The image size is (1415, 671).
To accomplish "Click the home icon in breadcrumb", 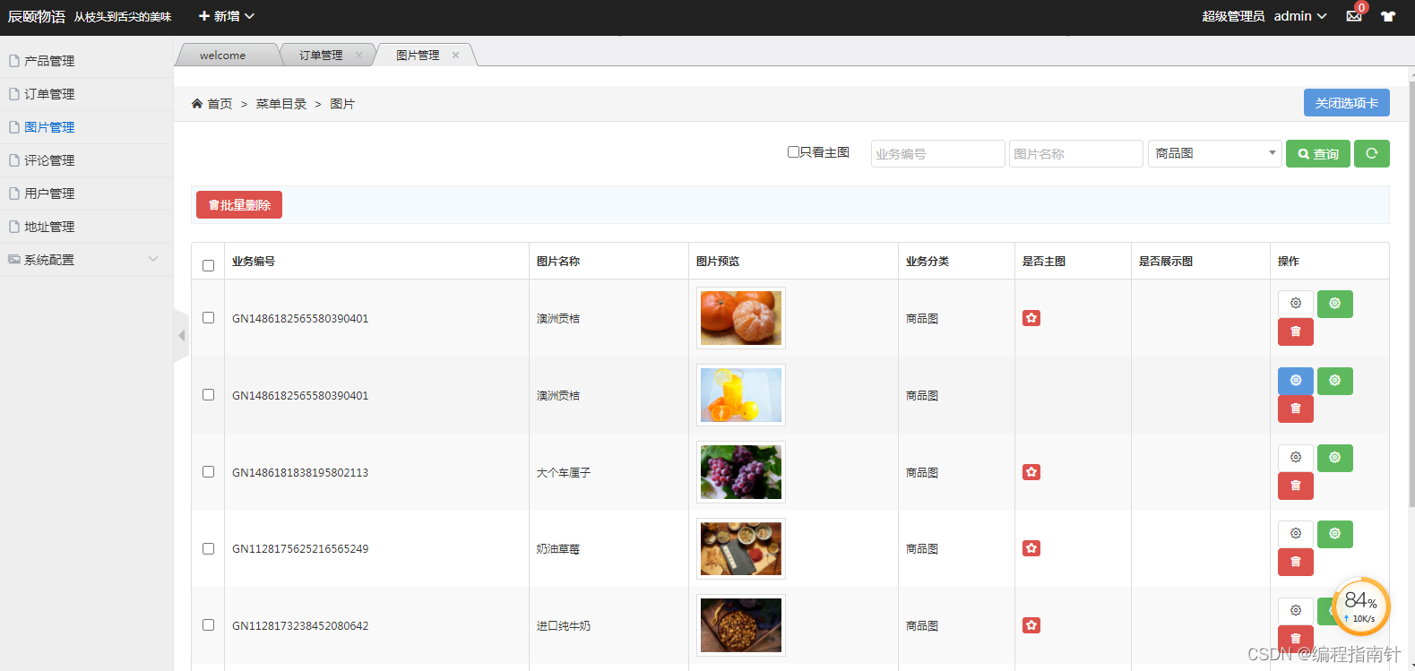I will (x=197, y=104).
